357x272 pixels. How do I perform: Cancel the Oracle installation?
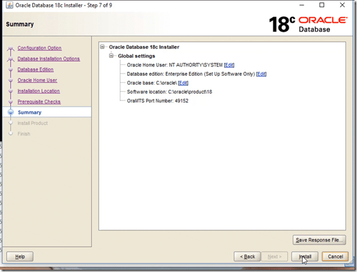tap(335, 256)
